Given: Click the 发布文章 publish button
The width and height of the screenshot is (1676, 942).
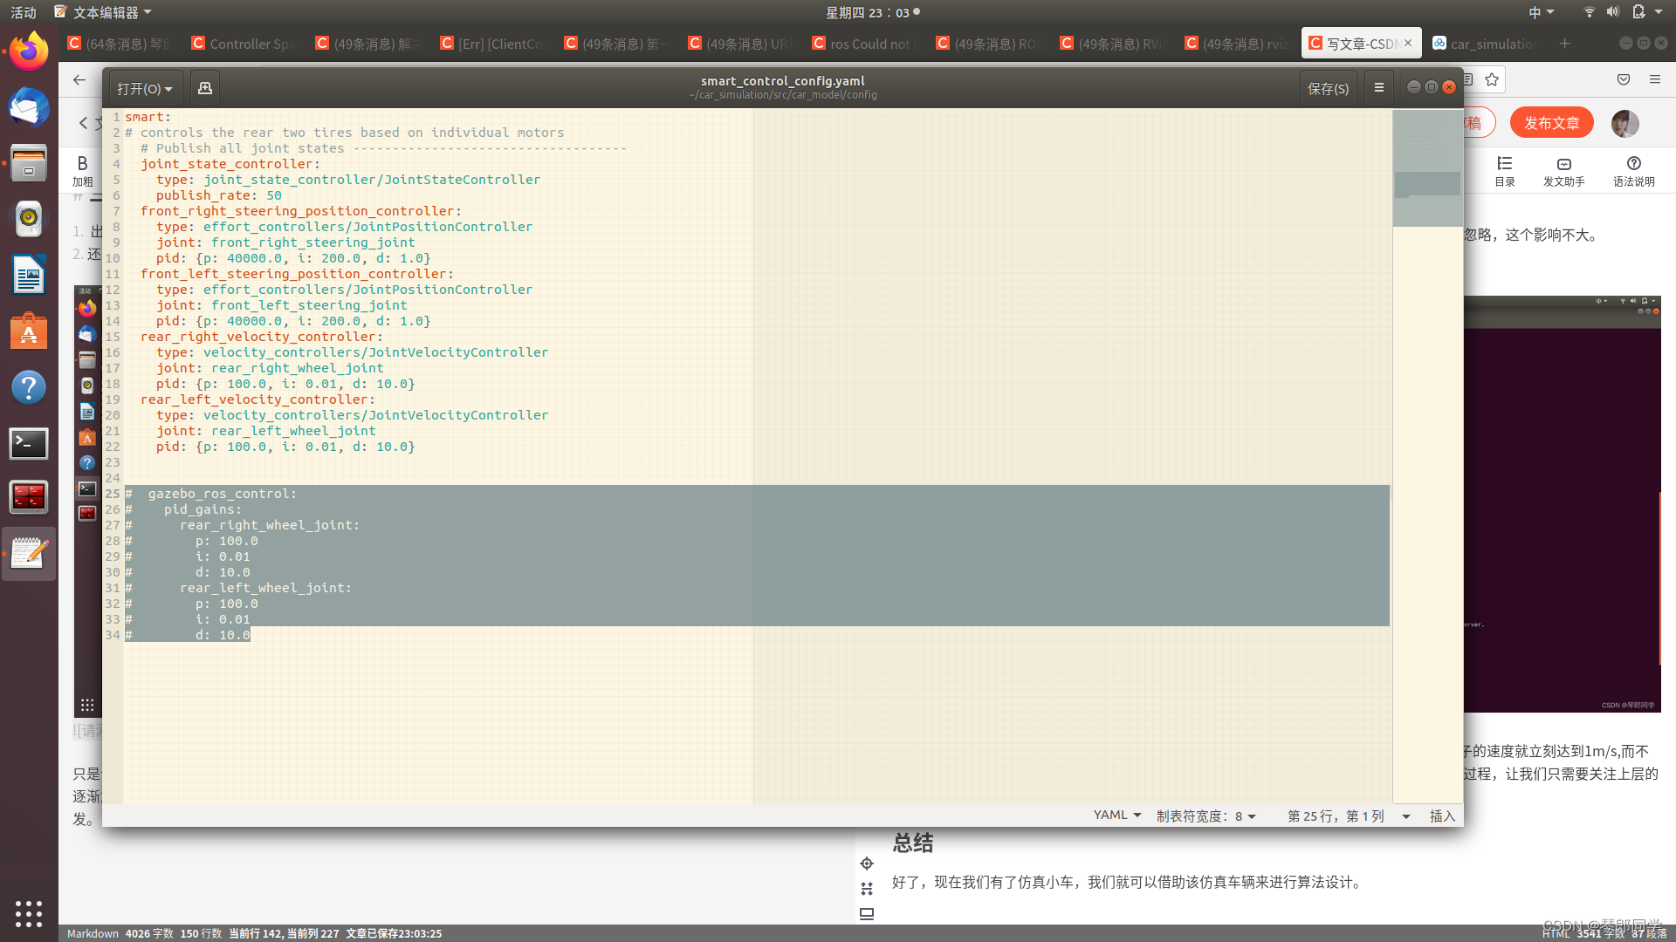Looking at the screenshot, I should click(x=1551, y=123).
